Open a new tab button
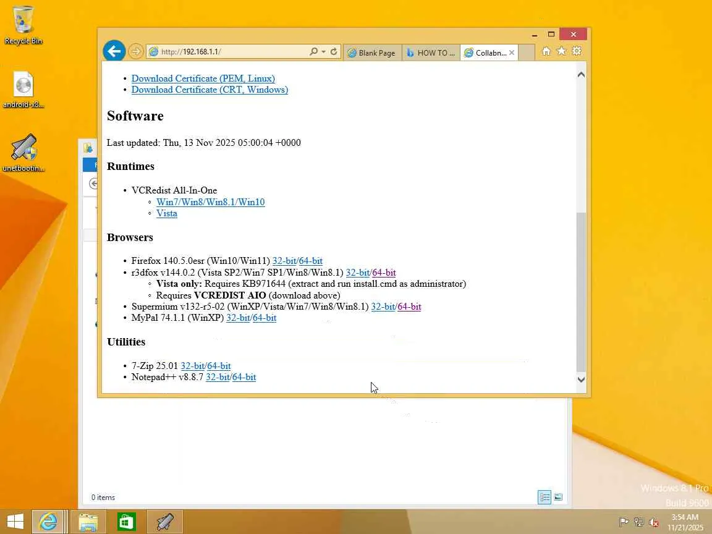 pyautogui.click(x=527, y=53)
